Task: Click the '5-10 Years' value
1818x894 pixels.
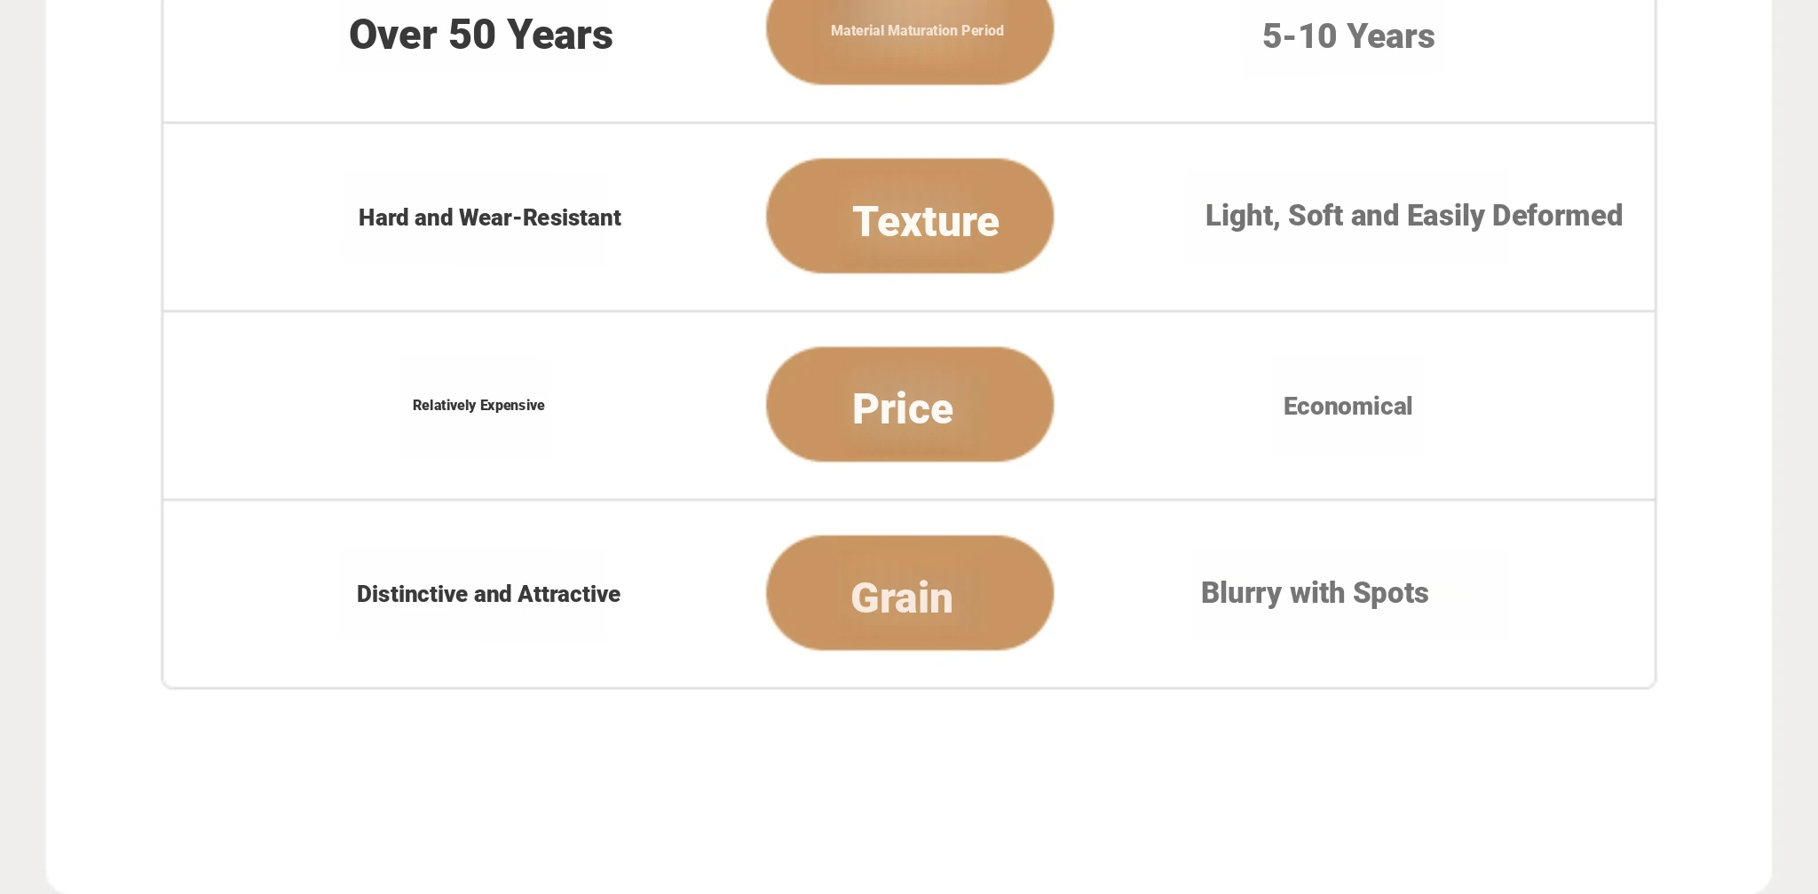Action: tap(1348, 36)
